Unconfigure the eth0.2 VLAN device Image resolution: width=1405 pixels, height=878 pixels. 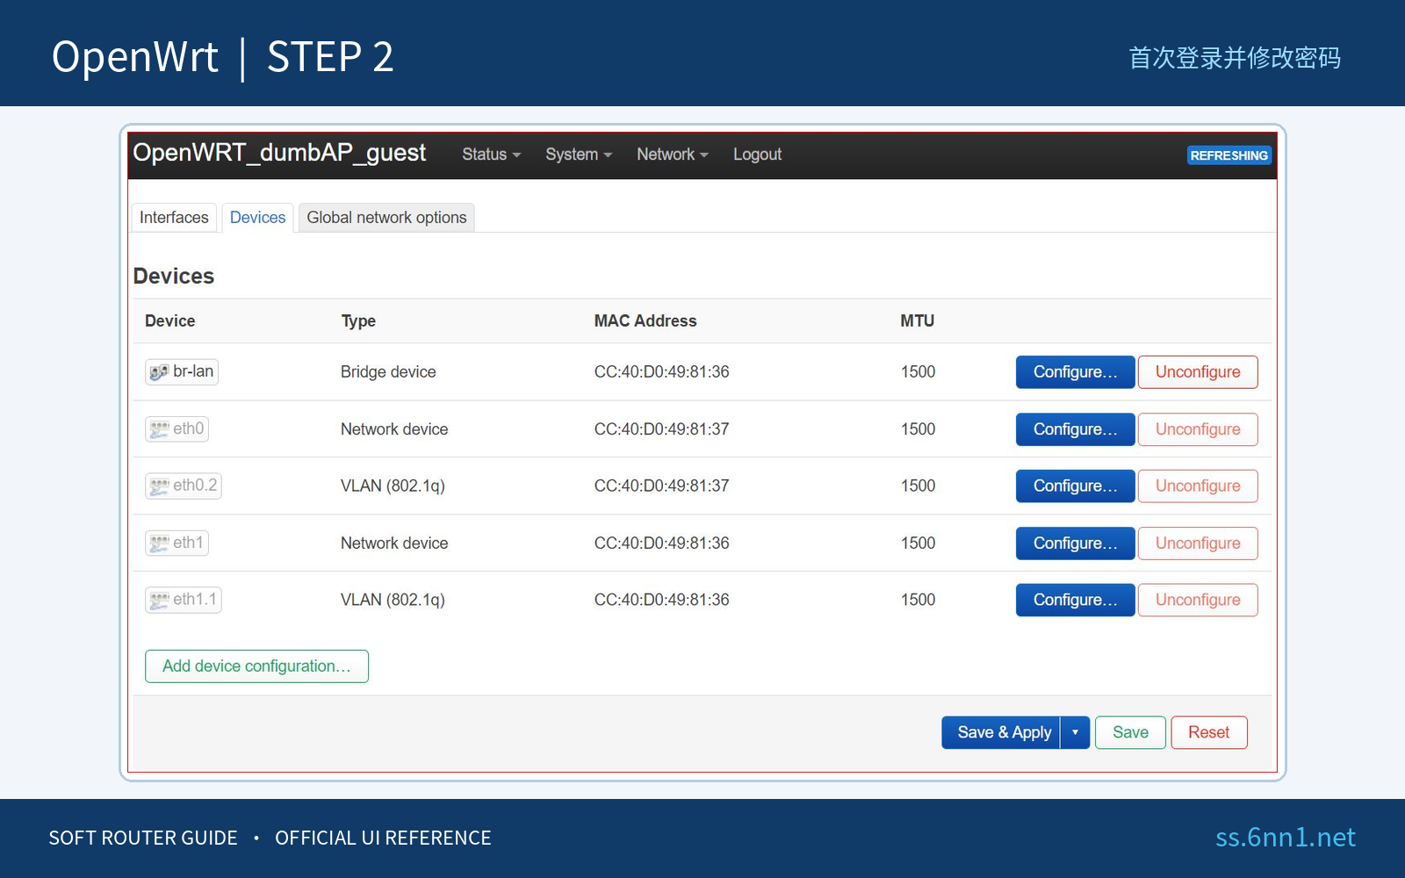coord(1198,486)
